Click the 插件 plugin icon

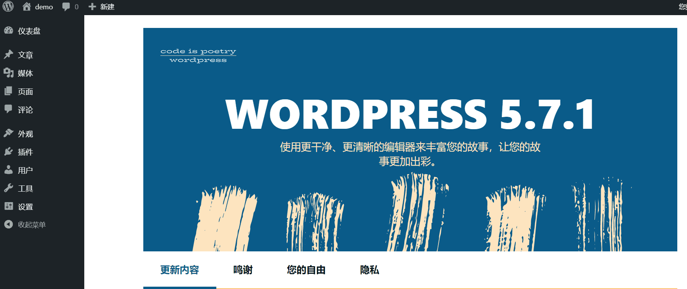pos(9,151)
